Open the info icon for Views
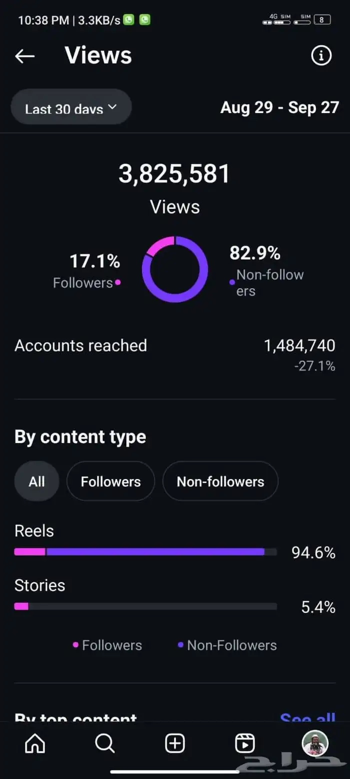The height and width of the screenshot is (779, 350). (x=321, y=56)
